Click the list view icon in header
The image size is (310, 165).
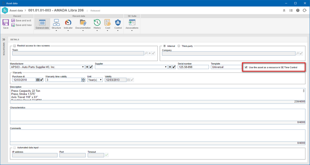291,10
